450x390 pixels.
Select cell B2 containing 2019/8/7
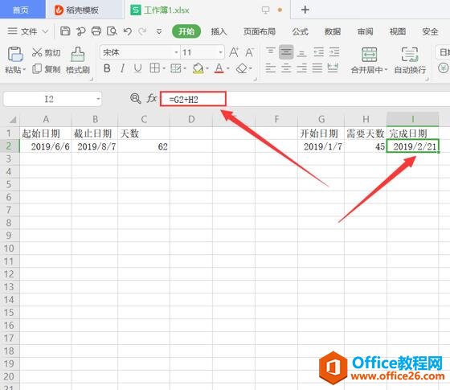95,146
